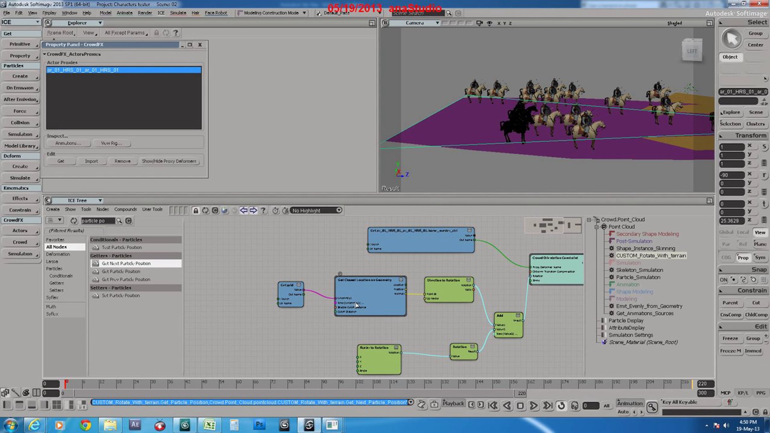
Task: Toggle snap ON button
Action: click(723, 280)
